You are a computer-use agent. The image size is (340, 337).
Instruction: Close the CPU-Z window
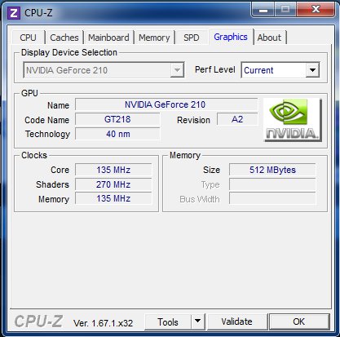pos(316,10)
